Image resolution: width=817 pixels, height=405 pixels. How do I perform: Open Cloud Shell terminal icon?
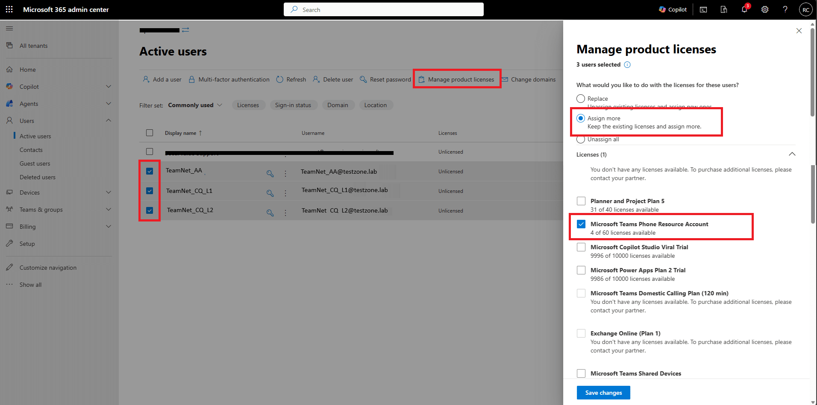(703, 9)
